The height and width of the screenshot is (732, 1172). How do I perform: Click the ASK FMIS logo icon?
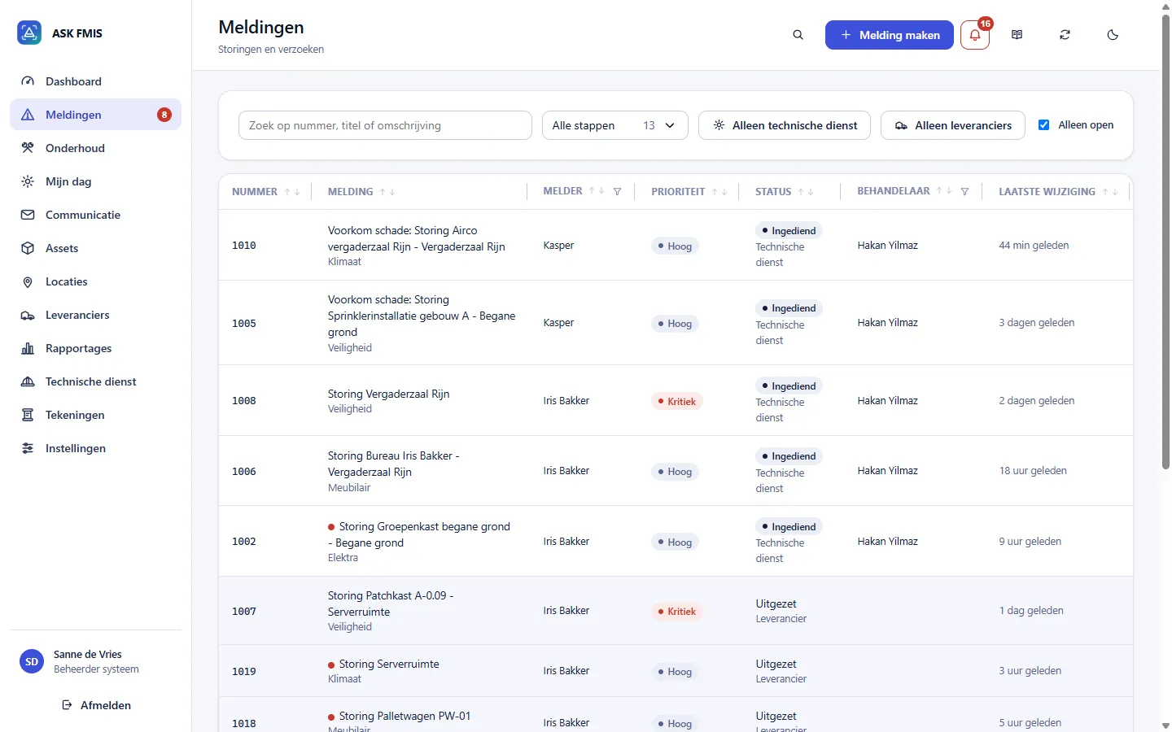pos(29,33)
